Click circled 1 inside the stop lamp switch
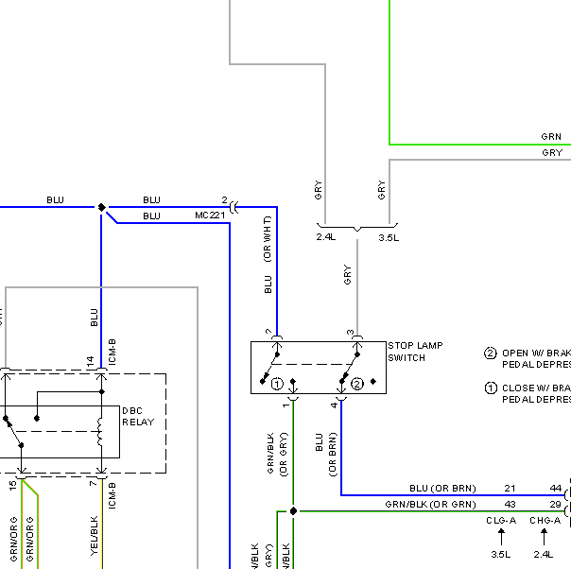 tap(277, 384)
